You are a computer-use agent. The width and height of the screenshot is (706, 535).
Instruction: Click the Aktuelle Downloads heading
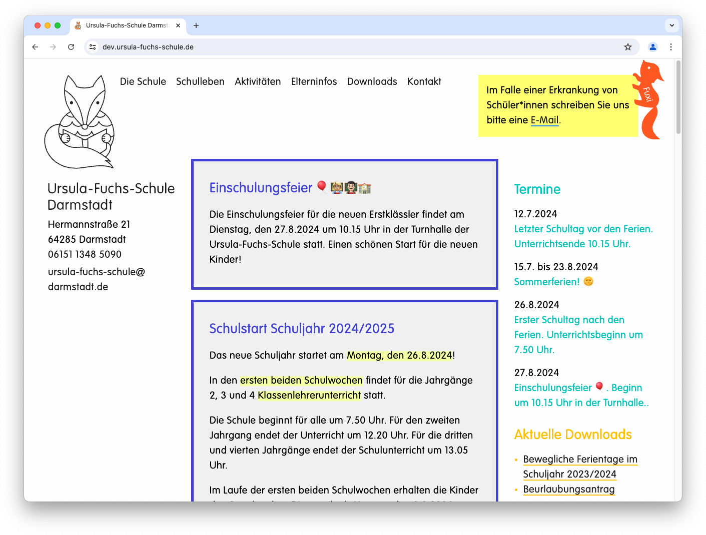tap(573, 435)
